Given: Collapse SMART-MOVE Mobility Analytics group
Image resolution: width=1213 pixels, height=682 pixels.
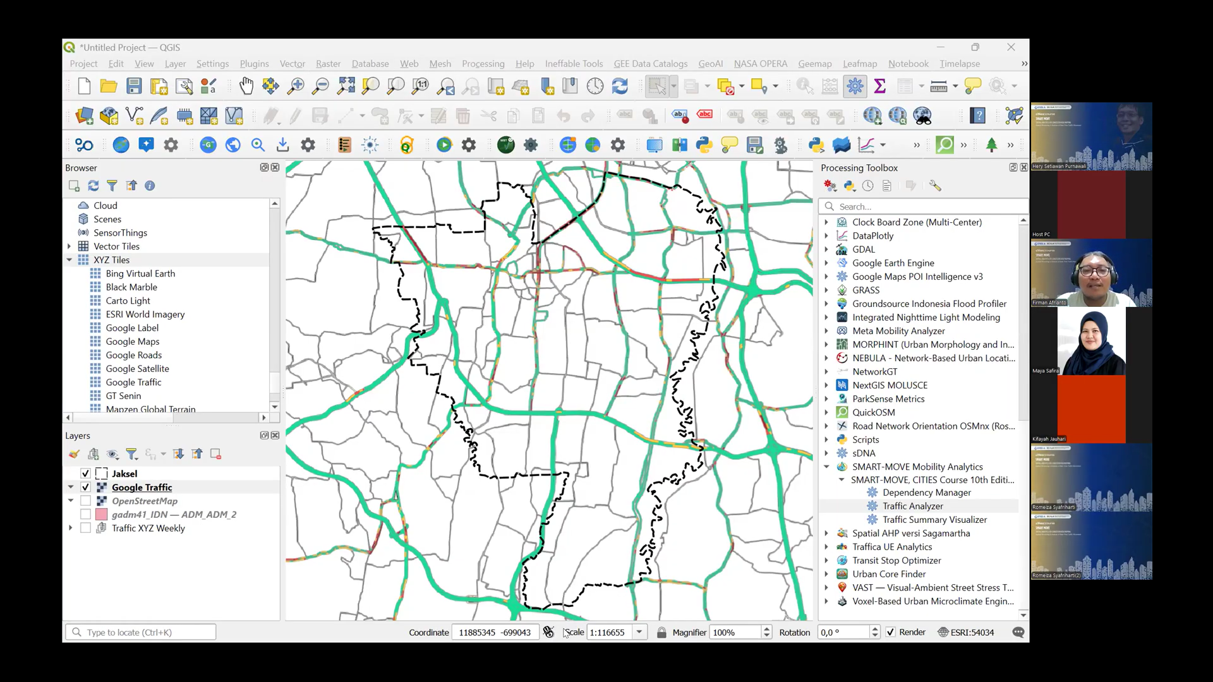Looking at the screenshot, I should click(x=826, y=467).
